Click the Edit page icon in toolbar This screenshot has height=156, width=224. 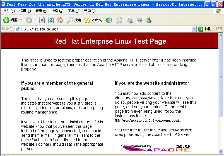[x=139, y=20]
